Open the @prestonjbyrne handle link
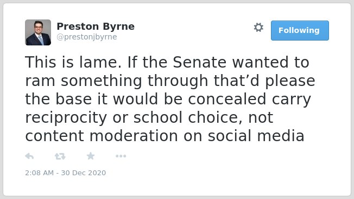Screen dimensions: 354x199 [87, 37]
